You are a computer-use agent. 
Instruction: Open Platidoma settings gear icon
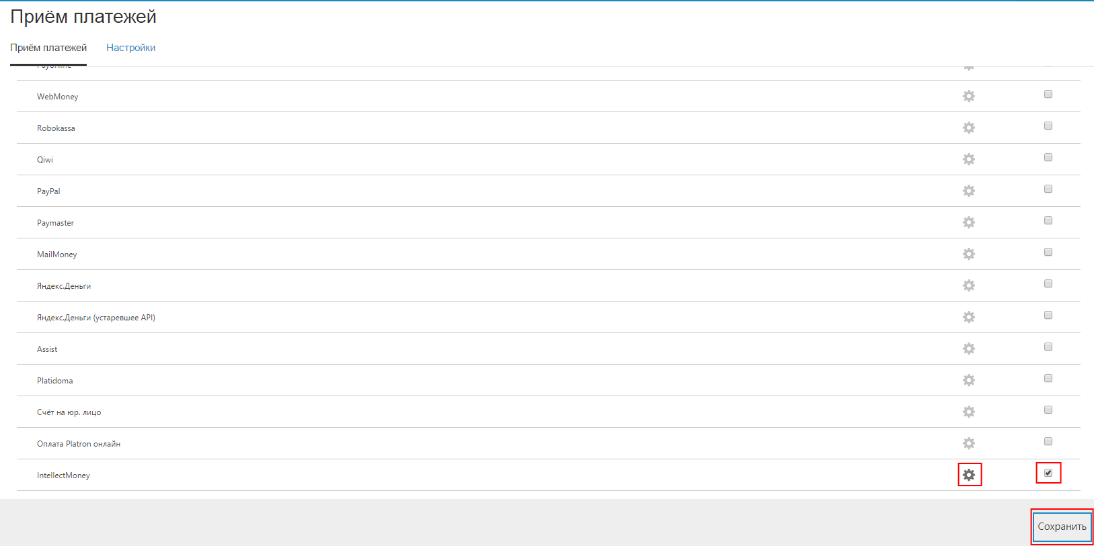pos(968,380)
